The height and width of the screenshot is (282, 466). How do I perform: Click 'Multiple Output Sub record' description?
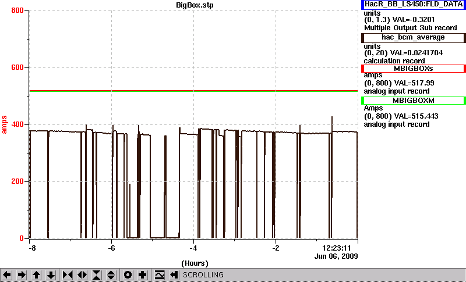pyautogui.click(x=411, y=28)
